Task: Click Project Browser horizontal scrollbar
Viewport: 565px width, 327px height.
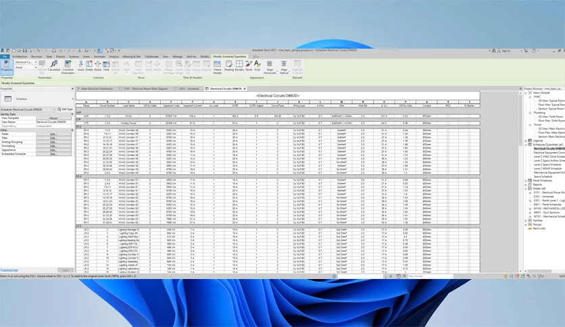Action: pos(539,271)
